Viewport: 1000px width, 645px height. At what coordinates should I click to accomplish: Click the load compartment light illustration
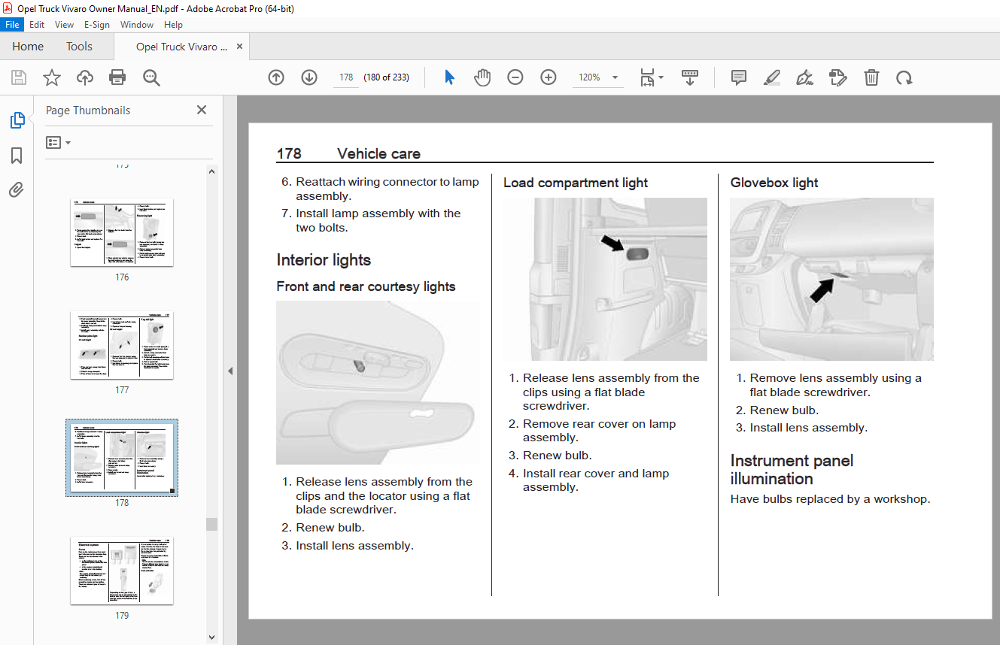point(605,279)
